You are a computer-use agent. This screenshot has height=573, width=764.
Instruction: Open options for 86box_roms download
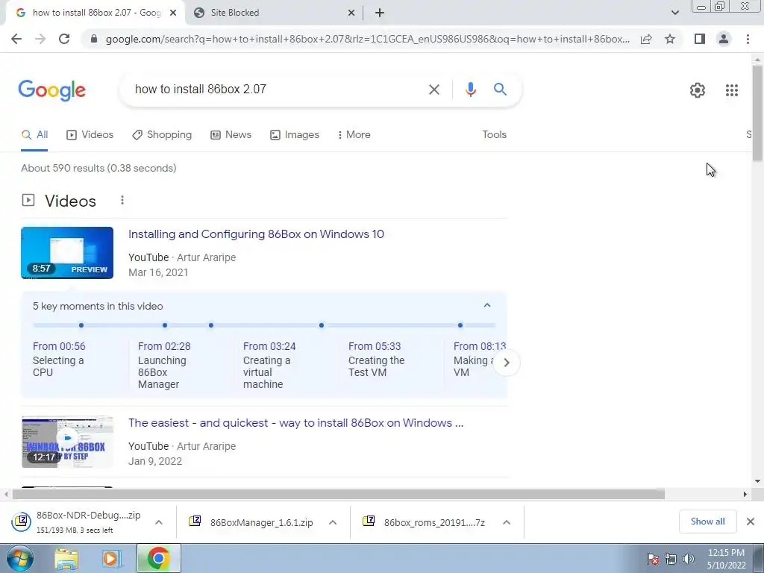pos(507,522)
